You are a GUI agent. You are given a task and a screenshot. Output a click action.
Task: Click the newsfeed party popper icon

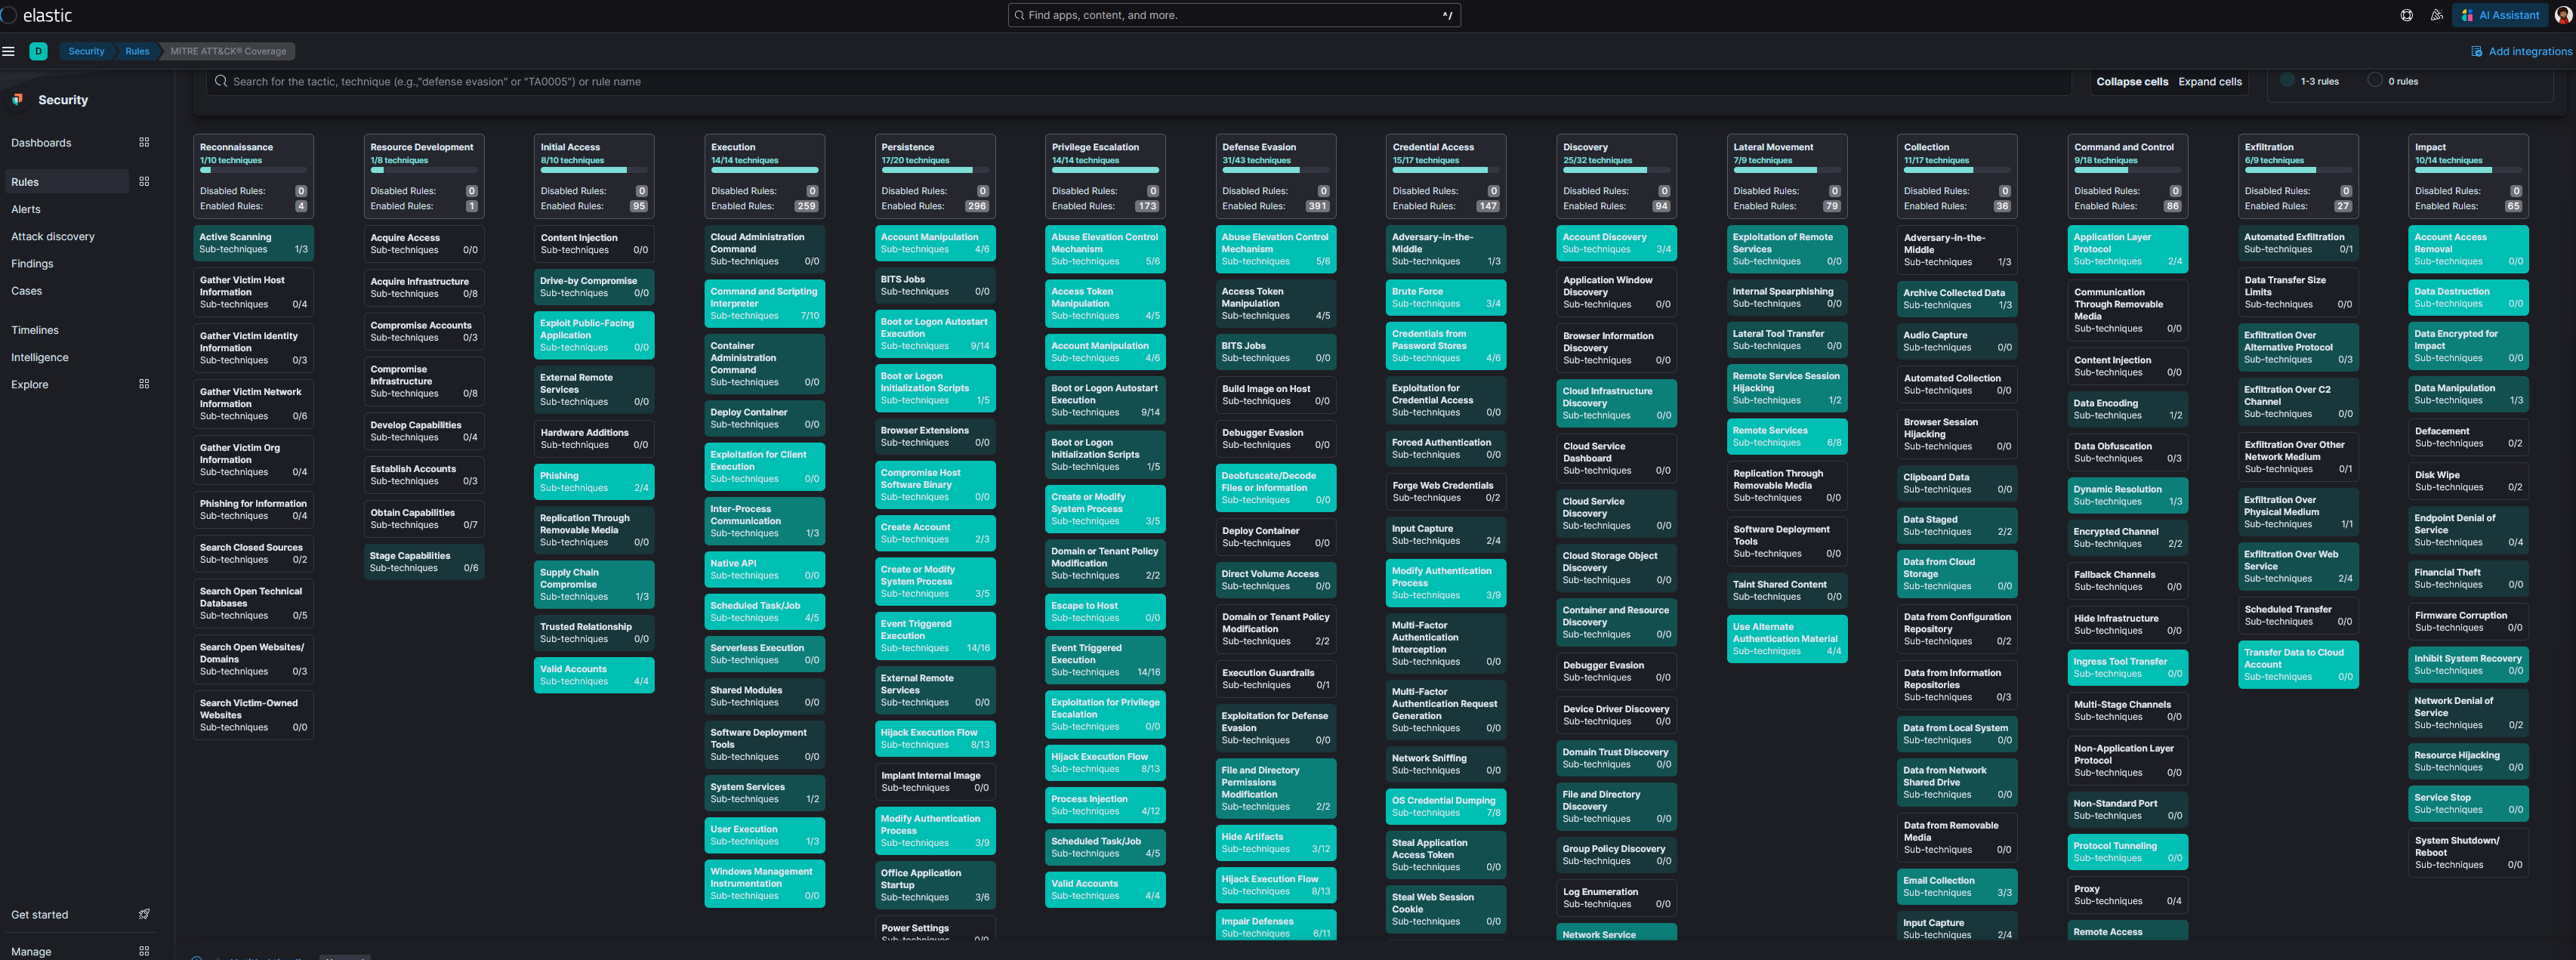point(2436,15)
